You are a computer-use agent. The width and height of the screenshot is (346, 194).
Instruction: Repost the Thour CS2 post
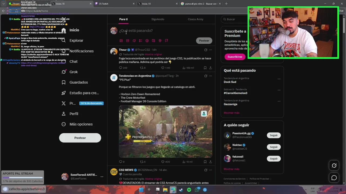pyautogui.click(x=142, y=68)
